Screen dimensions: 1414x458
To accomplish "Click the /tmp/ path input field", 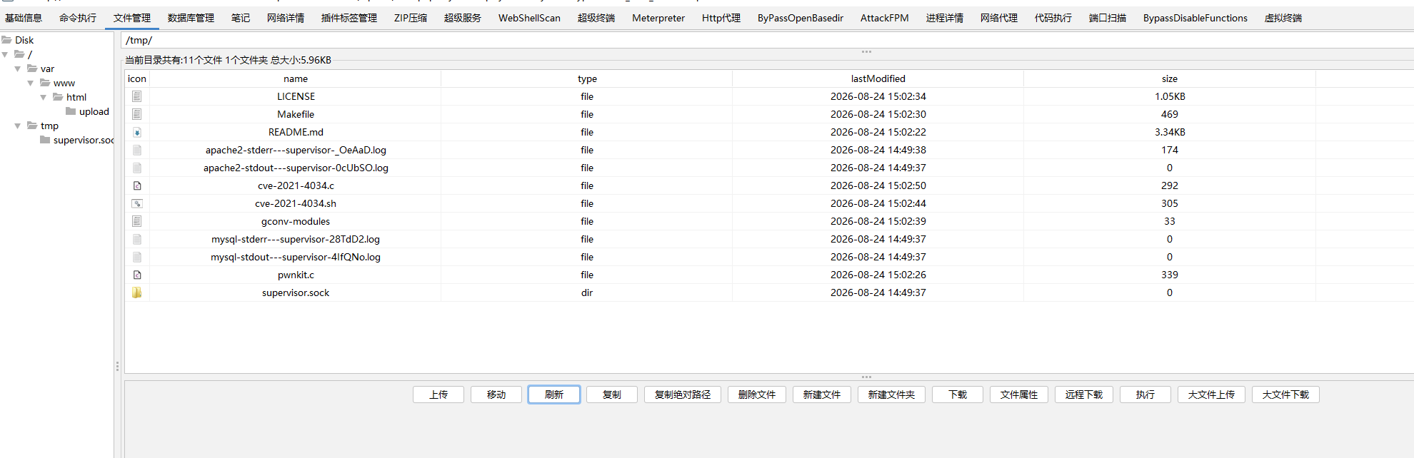I will tap(767, 41).
